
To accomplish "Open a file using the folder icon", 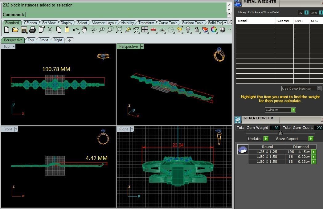I will (15, 30).
